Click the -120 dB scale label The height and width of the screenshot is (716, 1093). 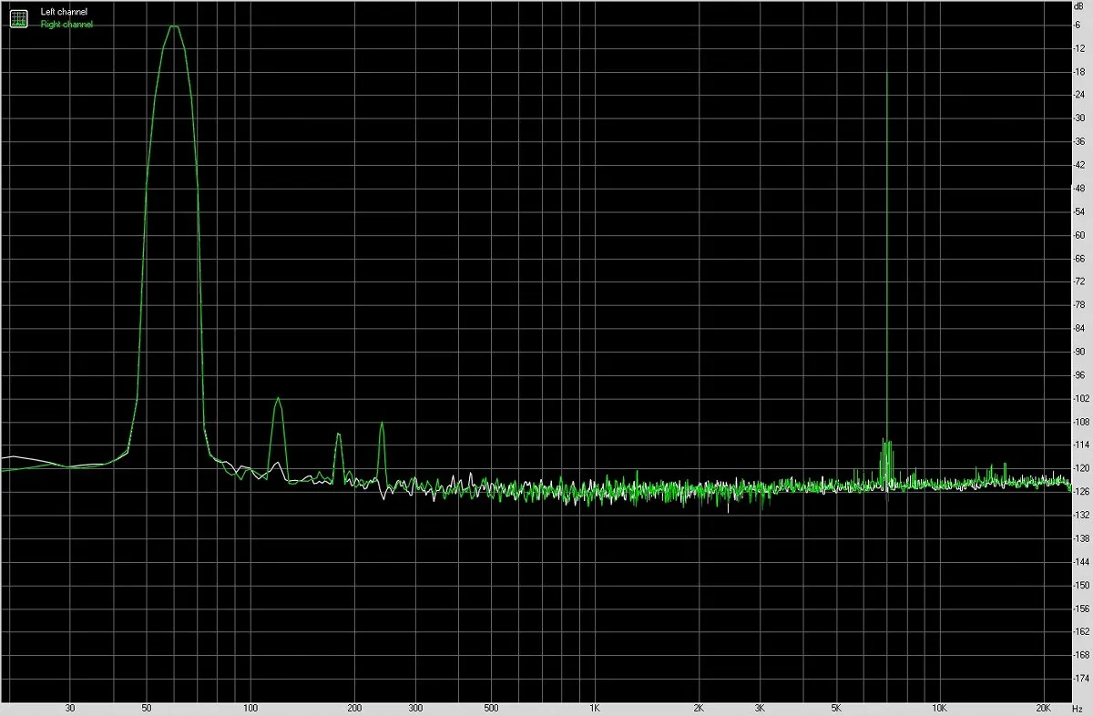[1082, 468]
